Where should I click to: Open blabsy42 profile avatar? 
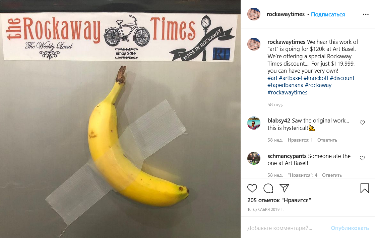pyautogui.click(x=254, y=123)
